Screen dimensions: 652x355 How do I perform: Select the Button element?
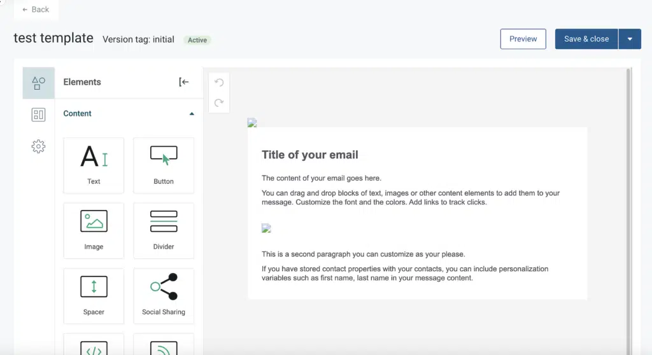(x=164, y=165)
